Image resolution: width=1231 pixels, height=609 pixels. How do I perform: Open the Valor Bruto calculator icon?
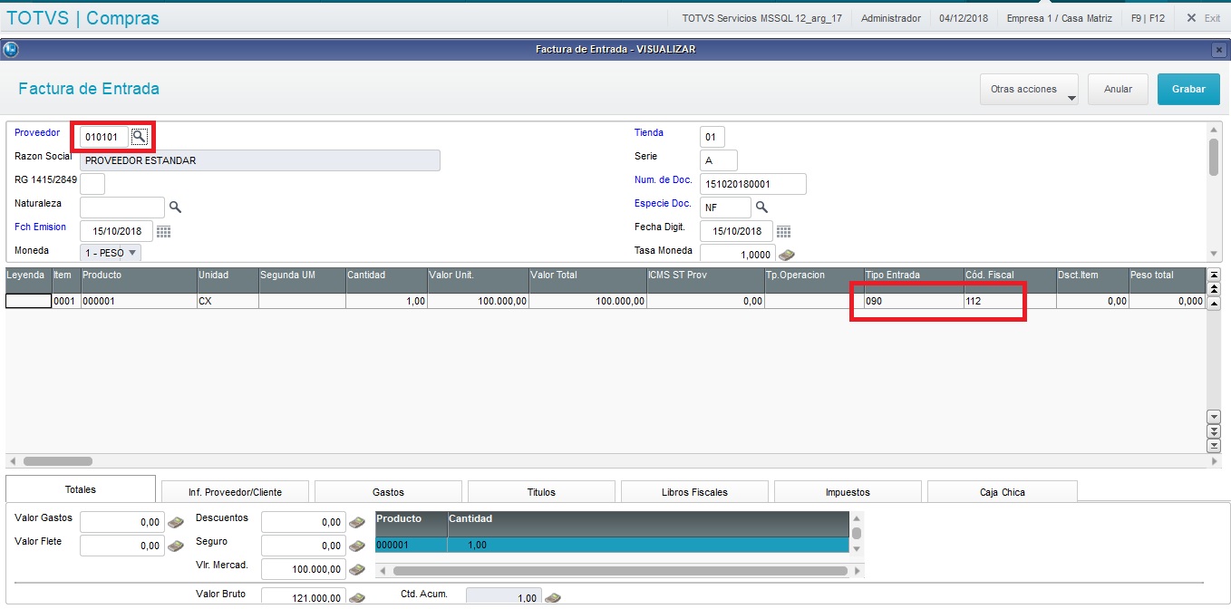[357, 597]
